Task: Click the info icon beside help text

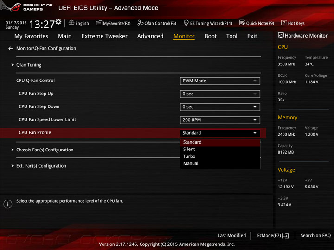Action: click(8, 204)
